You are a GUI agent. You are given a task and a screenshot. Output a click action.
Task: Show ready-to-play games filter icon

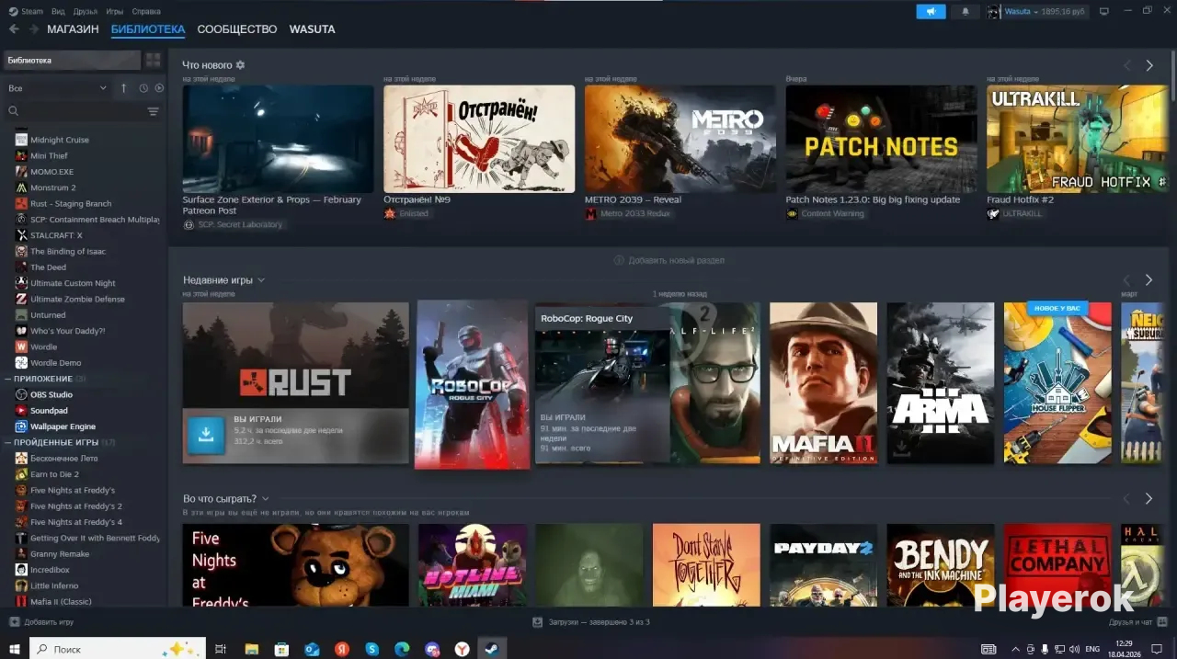point(159,88)
